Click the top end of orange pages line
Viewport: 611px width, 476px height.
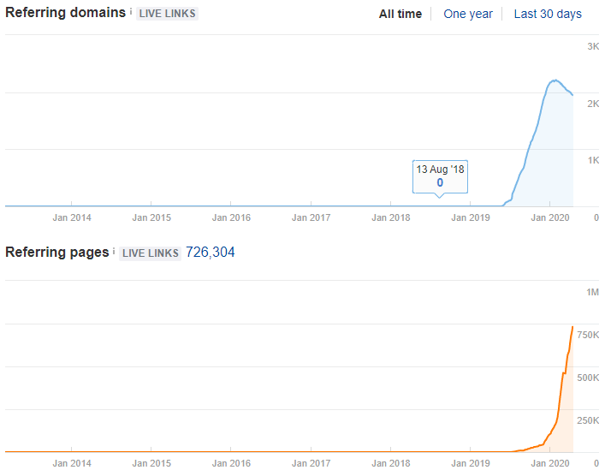(572, 327)
